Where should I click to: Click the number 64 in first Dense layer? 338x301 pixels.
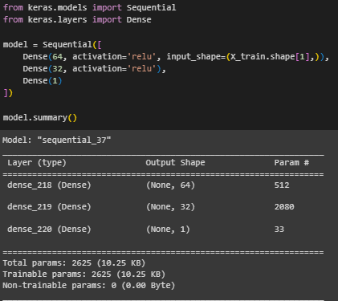(x=57, y=57)
